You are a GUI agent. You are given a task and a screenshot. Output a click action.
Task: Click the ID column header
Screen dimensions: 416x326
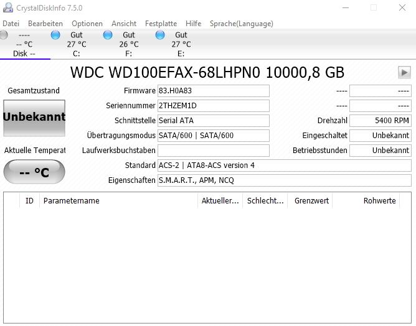click(29, 200)
